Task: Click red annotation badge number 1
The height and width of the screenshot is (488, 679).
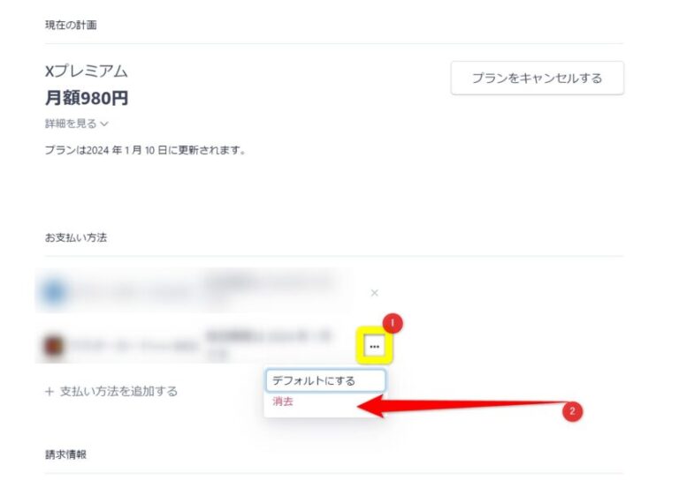Action: [393, 323]
